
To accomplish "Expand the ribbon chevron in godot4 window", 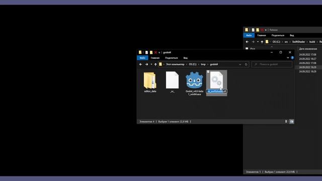I will [x=288, y=58].
